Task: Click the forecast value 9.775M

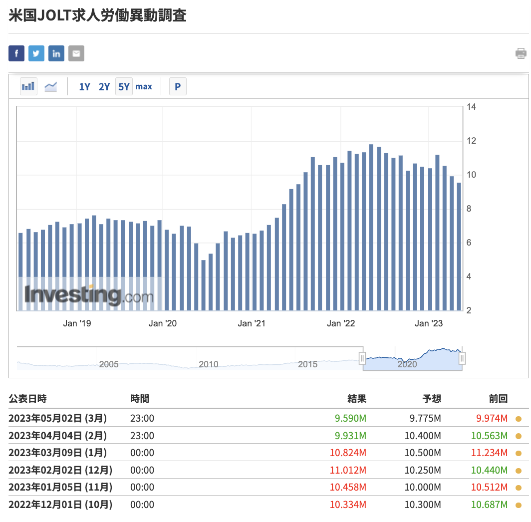Action: 425,418
